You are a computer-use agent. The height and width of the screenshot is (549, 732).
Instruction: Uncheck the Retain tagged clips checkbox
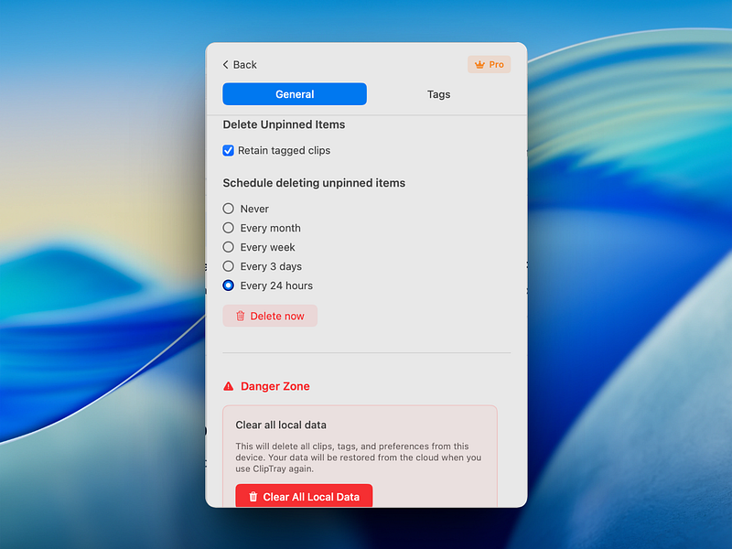[228, 150]
